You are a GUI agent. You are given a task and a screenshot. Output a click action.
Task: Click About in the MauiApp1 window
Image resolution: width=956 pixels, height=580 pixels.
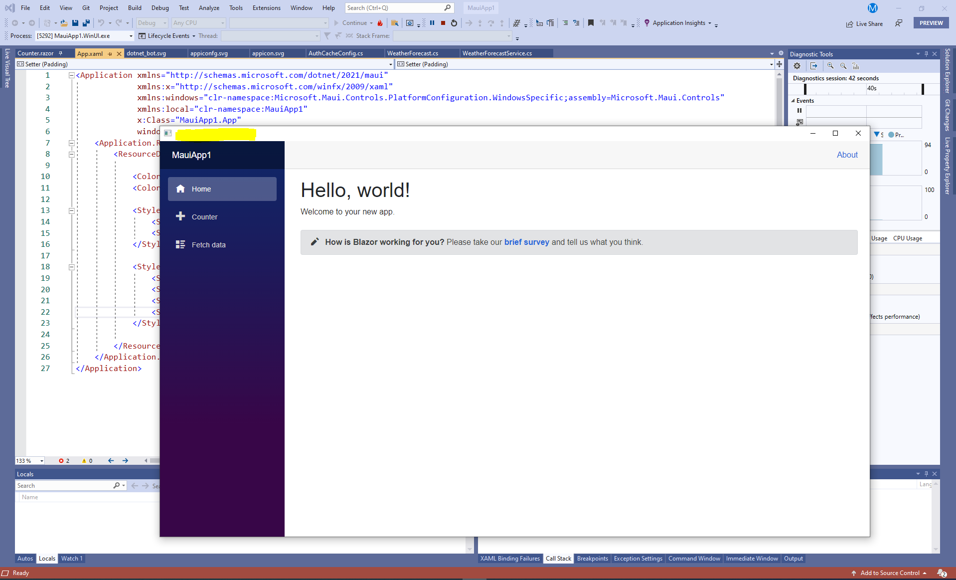click(x=847, y=155)
